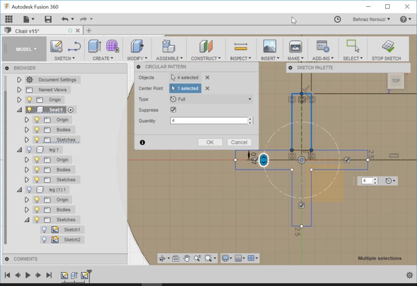Screen dimensions: 417x286
Task: Open the Type dropdown set to Full
Action: point(211,99)
